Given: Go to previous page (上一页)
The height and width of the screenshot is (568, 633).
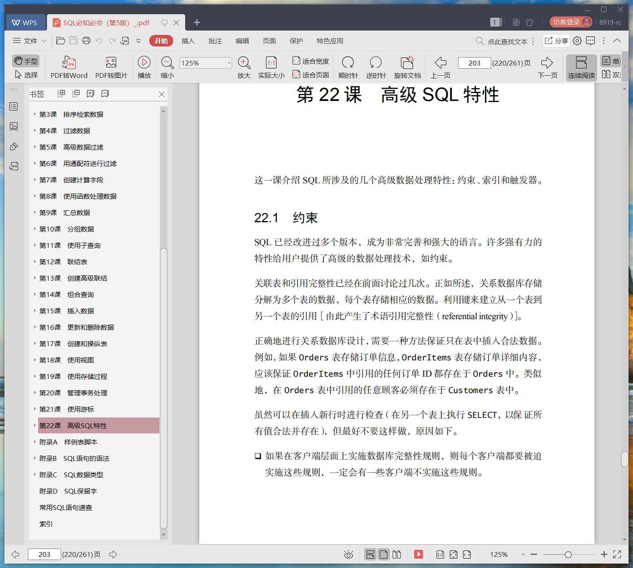Looking at the screenshot, I should (440, 67).
